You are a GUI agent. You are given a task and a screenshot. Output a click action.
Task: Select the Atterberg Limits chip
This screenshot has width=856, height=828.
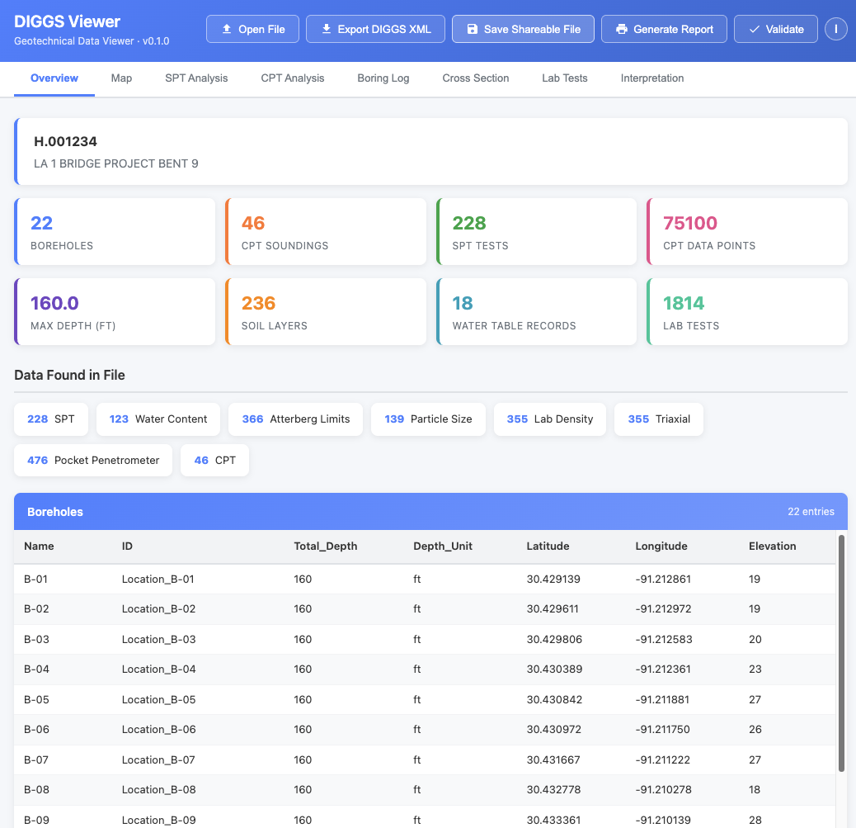click(295, 419)
